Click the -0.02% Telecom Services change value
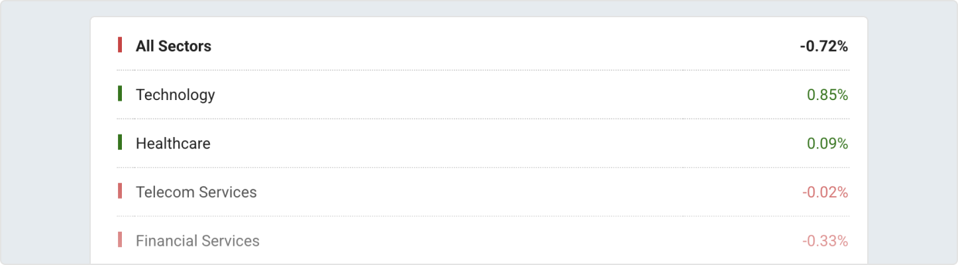This screenshot has height=265, width=958. [x=825, y=192]
